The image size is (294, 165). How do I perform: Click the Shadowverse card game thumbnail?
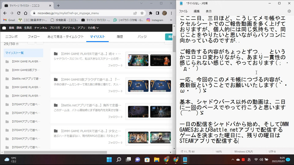pyautogui.click(x=138, y=60)
